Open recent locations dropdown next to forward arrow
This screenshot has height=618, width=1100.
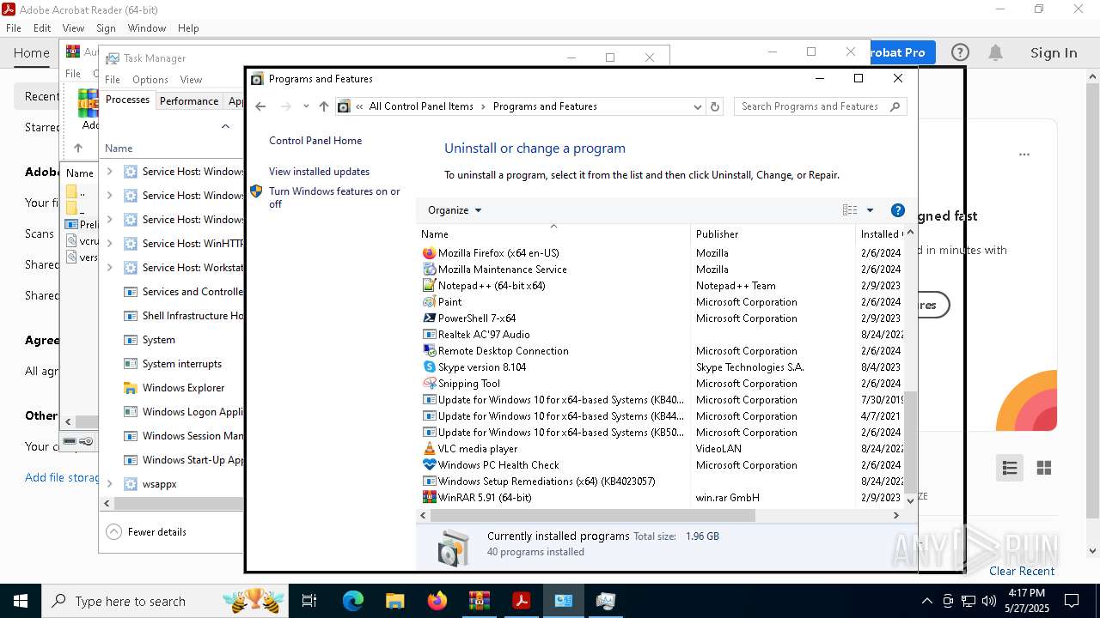pos(306,106)
